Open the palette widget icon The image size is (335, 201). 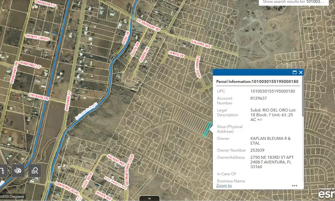[17, 170]
